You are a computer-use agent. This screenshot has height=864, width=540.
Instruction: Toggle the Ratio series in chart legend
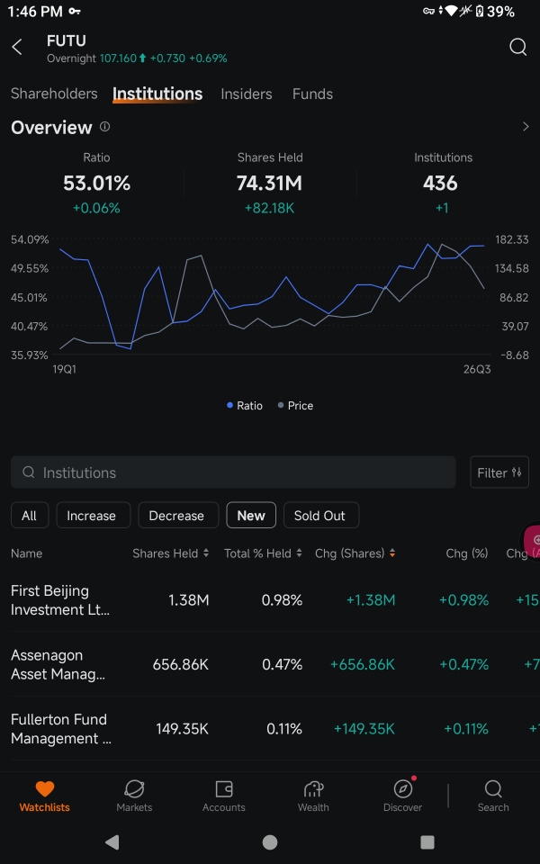point(245,406)
